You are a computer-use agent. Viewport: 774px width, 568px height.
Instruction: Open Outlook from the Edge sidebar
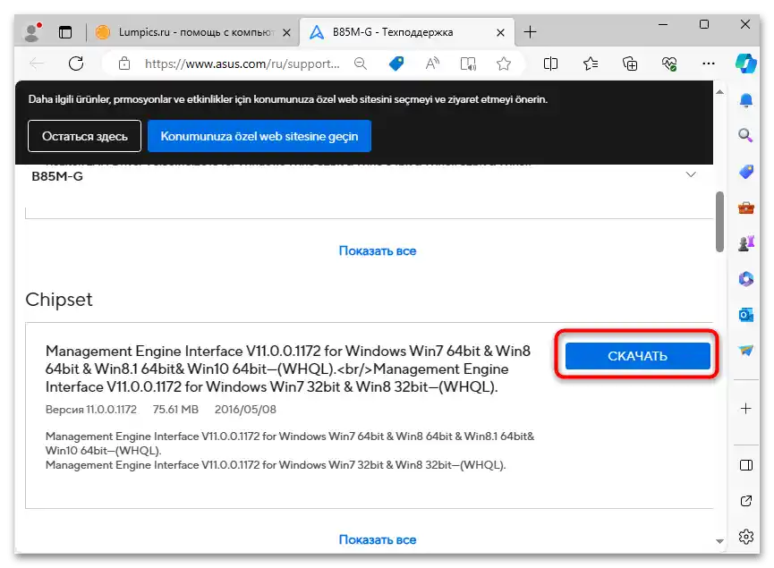coord(745,314)
